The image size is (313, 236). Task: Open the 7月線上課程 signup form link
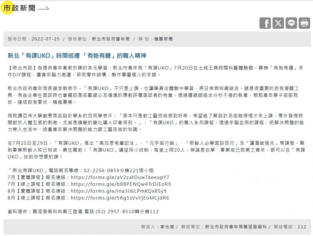coord(121,184)
